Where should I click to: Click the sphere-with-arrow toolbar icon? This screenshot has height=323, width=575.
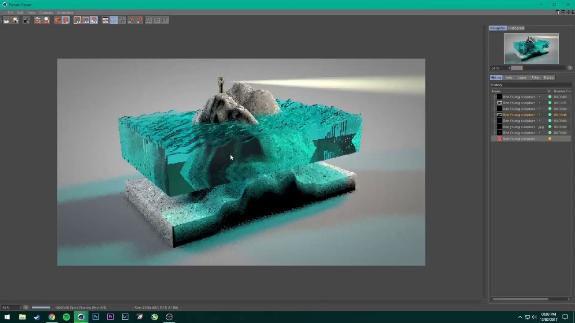pyautogui.click(x=46, y=20)
